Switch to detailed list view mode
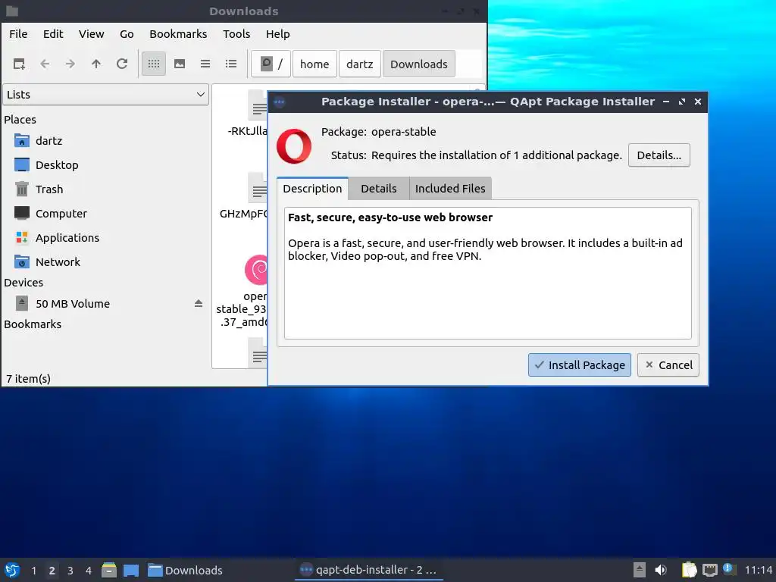The image size is (776, 582). click(231, 64)
